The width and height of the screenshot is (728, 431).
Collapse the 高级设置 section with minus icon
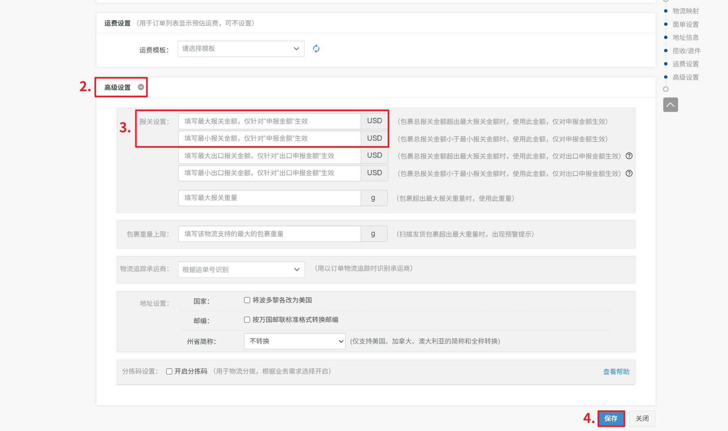[141, 87]
